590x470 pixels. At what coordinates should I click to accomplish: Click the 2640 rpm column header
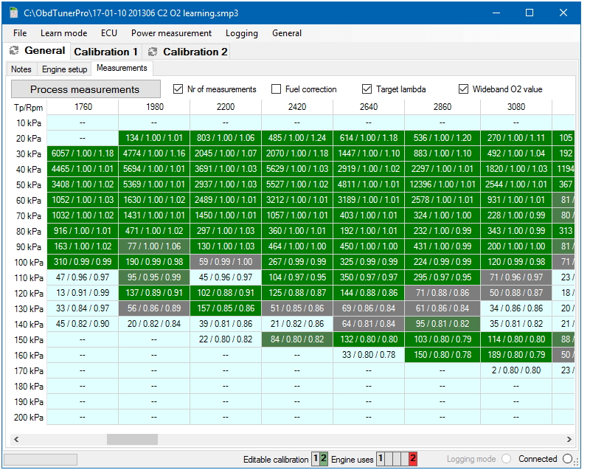(x=369, y=107)
